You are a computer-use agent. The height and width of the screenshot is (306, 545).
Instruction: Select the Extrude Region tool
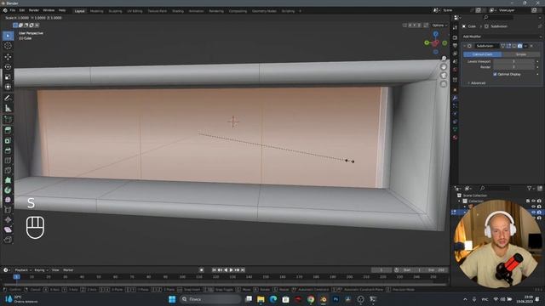(8, 130)
